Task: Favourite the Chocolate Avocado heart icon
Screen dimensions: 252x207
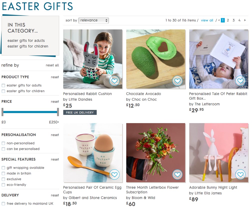Action: point(177,81)
